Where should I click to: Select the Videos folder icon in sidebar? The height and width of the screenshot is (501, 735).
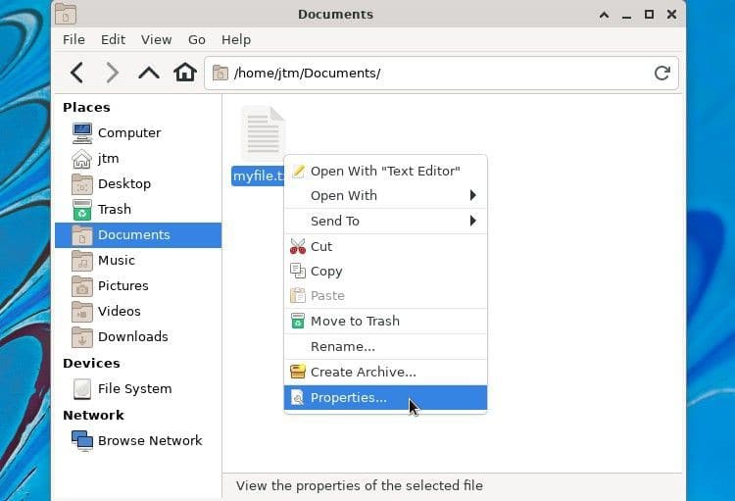pos(82,312)
